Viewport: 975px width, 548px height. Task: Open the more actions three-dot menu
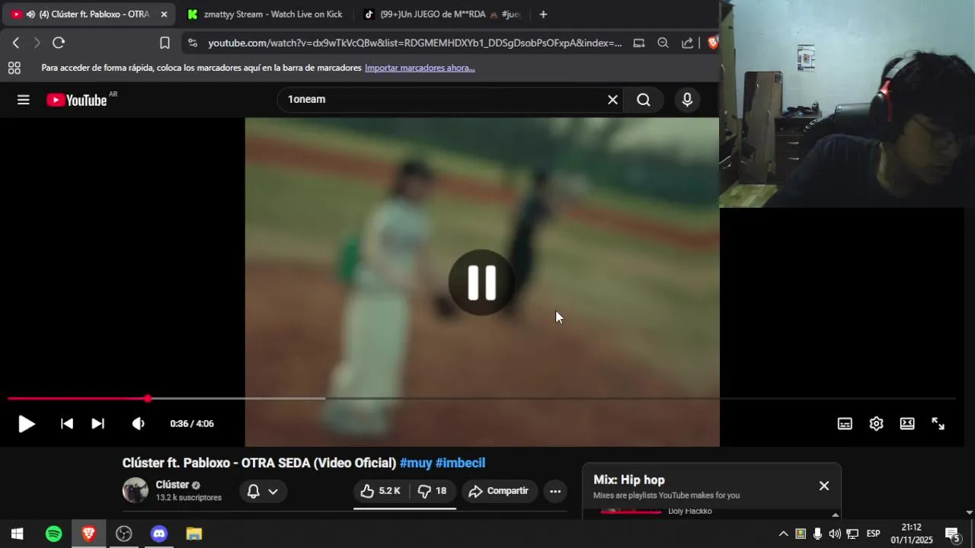(x=555, y=491)
